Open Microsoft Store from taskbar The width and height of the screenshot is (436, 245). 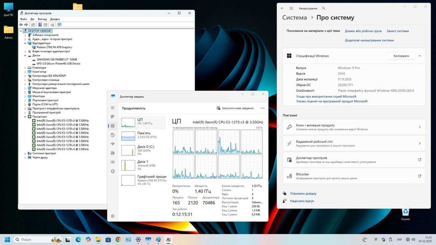pos(108,239)
